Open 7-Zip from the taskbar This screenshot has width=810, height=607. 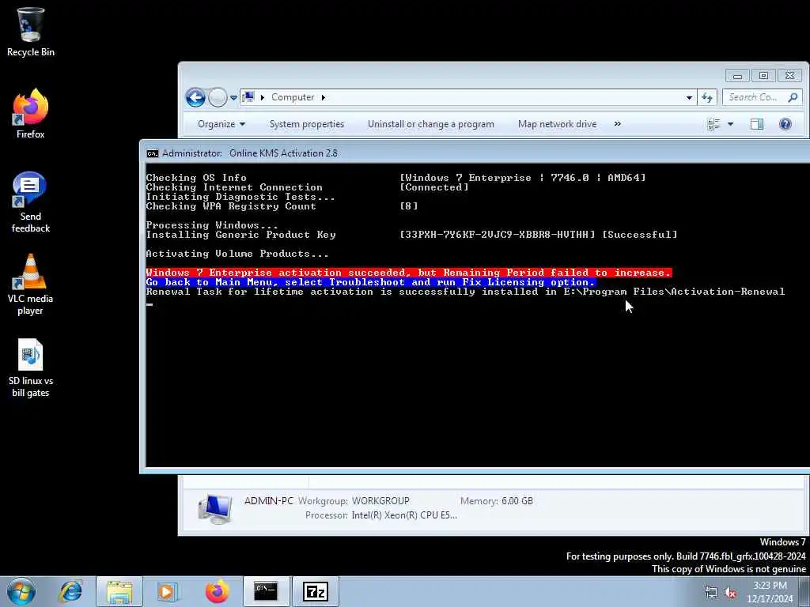pyautogui.click(x=316, y=591)
